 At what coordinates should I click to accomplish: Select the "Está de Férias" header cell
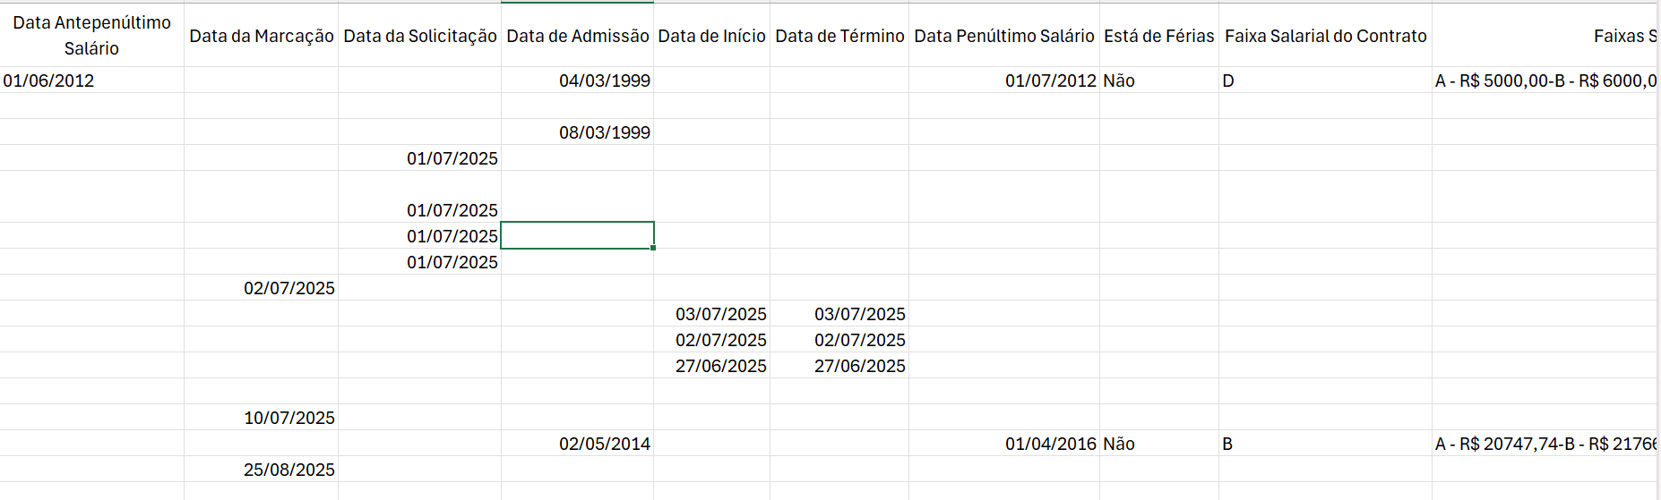tap(1158, 36)
